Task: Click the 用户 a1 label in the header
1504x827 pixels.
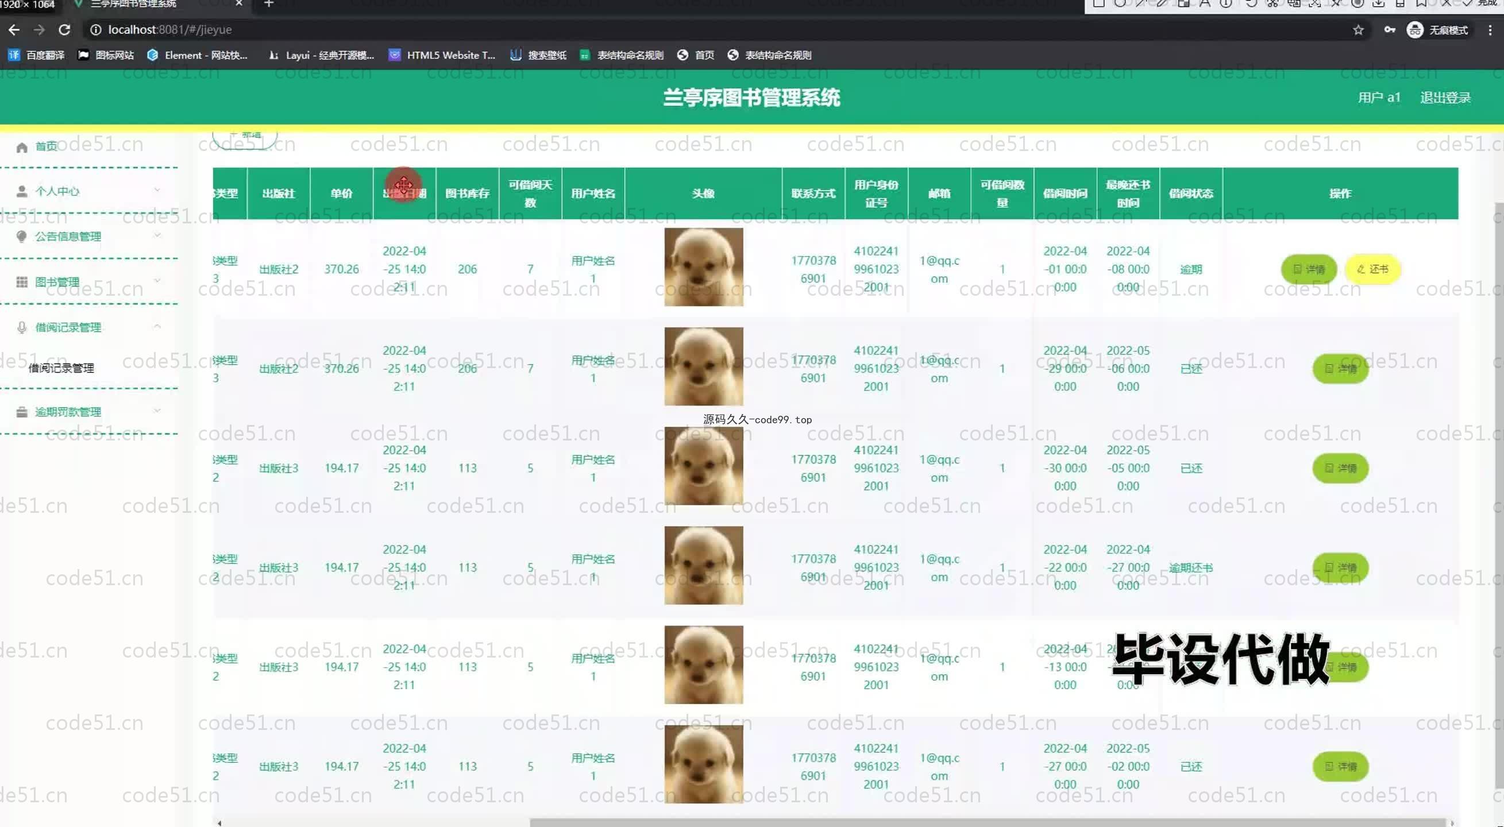Action: point(1379,98)
